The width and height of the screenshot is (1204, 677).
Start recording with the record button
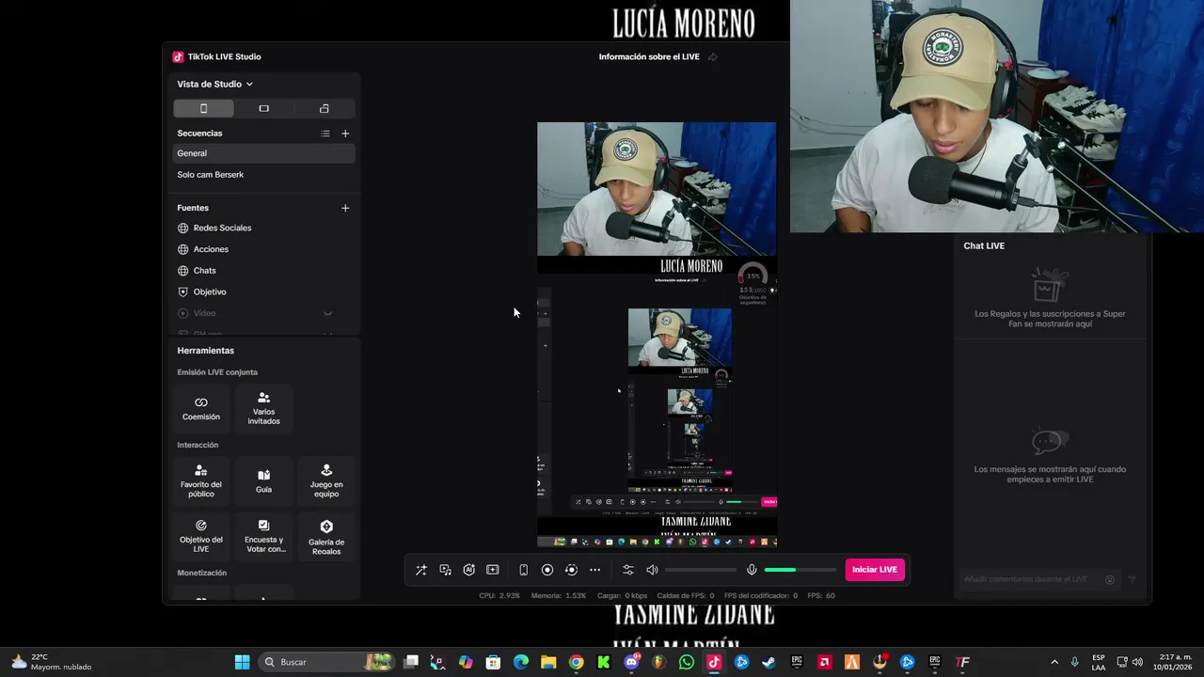(x=547, y=570)
